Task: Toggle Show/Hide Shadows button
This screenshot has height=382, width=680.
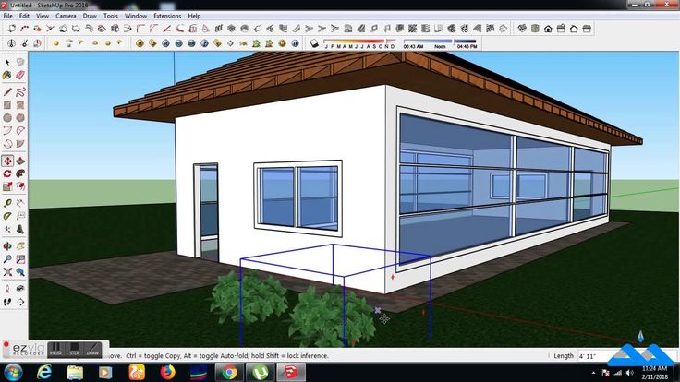Action: [x=314, y=43]
